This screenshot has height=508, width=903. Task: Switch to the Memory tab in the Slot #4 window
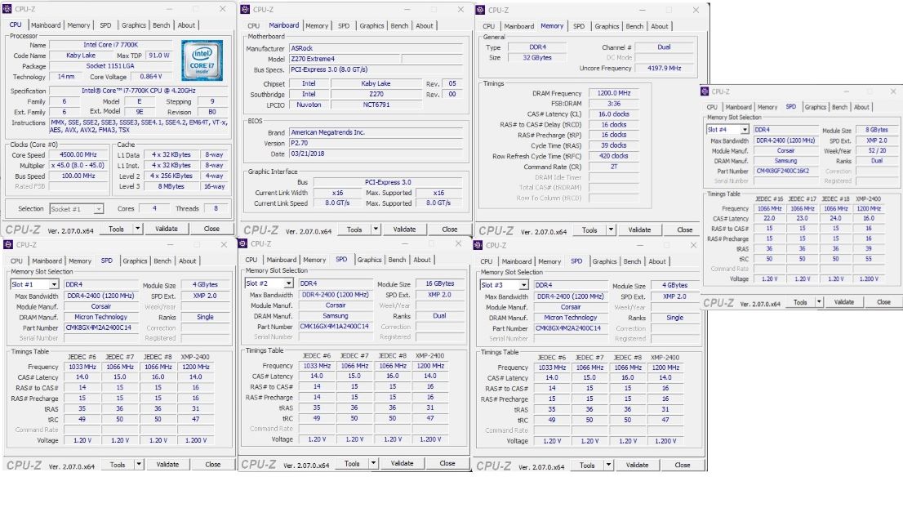[767, 107]
